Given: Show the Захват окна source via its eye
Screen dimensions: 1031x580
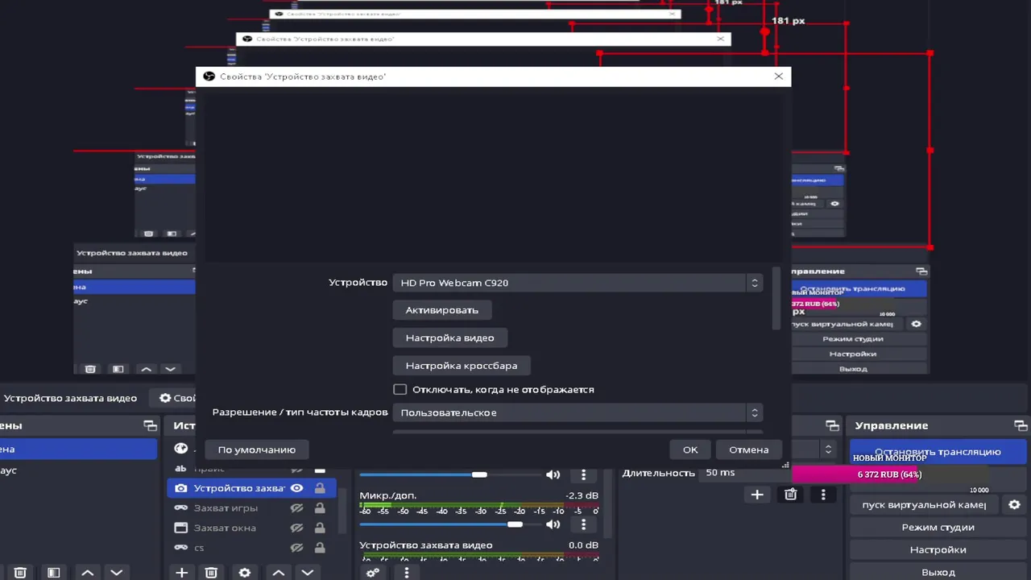Looking at the screenshot, I should (296, 528).
